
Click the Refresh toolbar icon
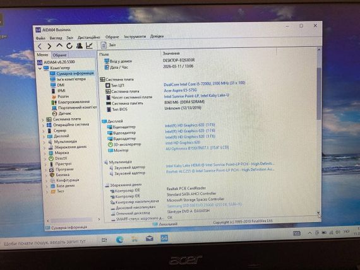(x=69, y=45)
